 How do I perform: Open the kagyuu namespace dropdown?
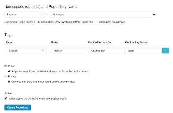click(x=25, y=14)
